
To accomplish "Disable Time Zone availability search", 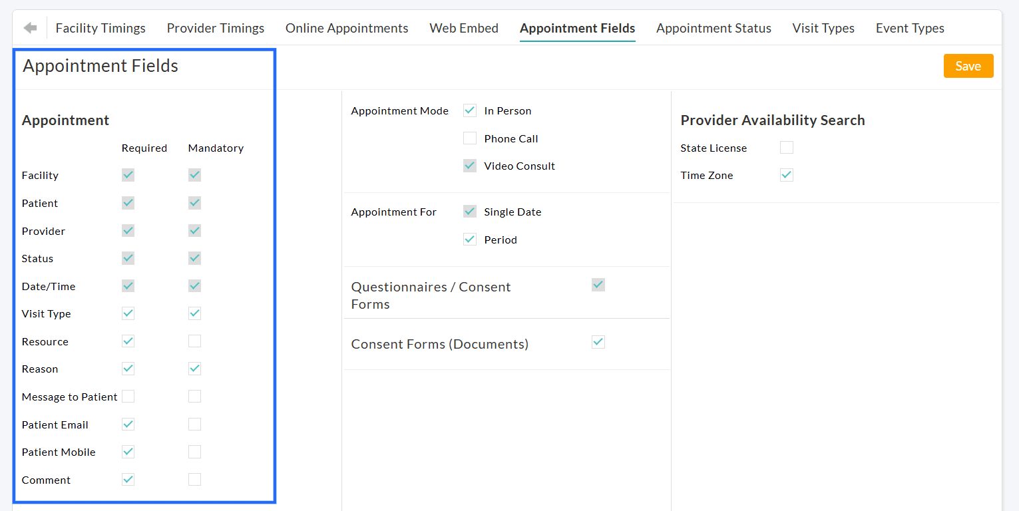I will point(786,174).
